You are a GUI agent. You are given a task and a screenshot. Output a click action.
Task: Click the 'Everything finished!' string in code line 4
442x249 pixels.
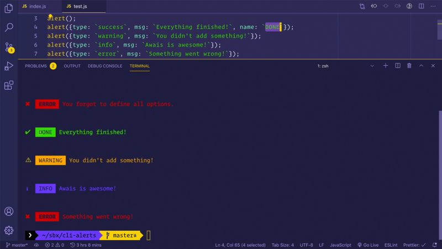point(192,27)
